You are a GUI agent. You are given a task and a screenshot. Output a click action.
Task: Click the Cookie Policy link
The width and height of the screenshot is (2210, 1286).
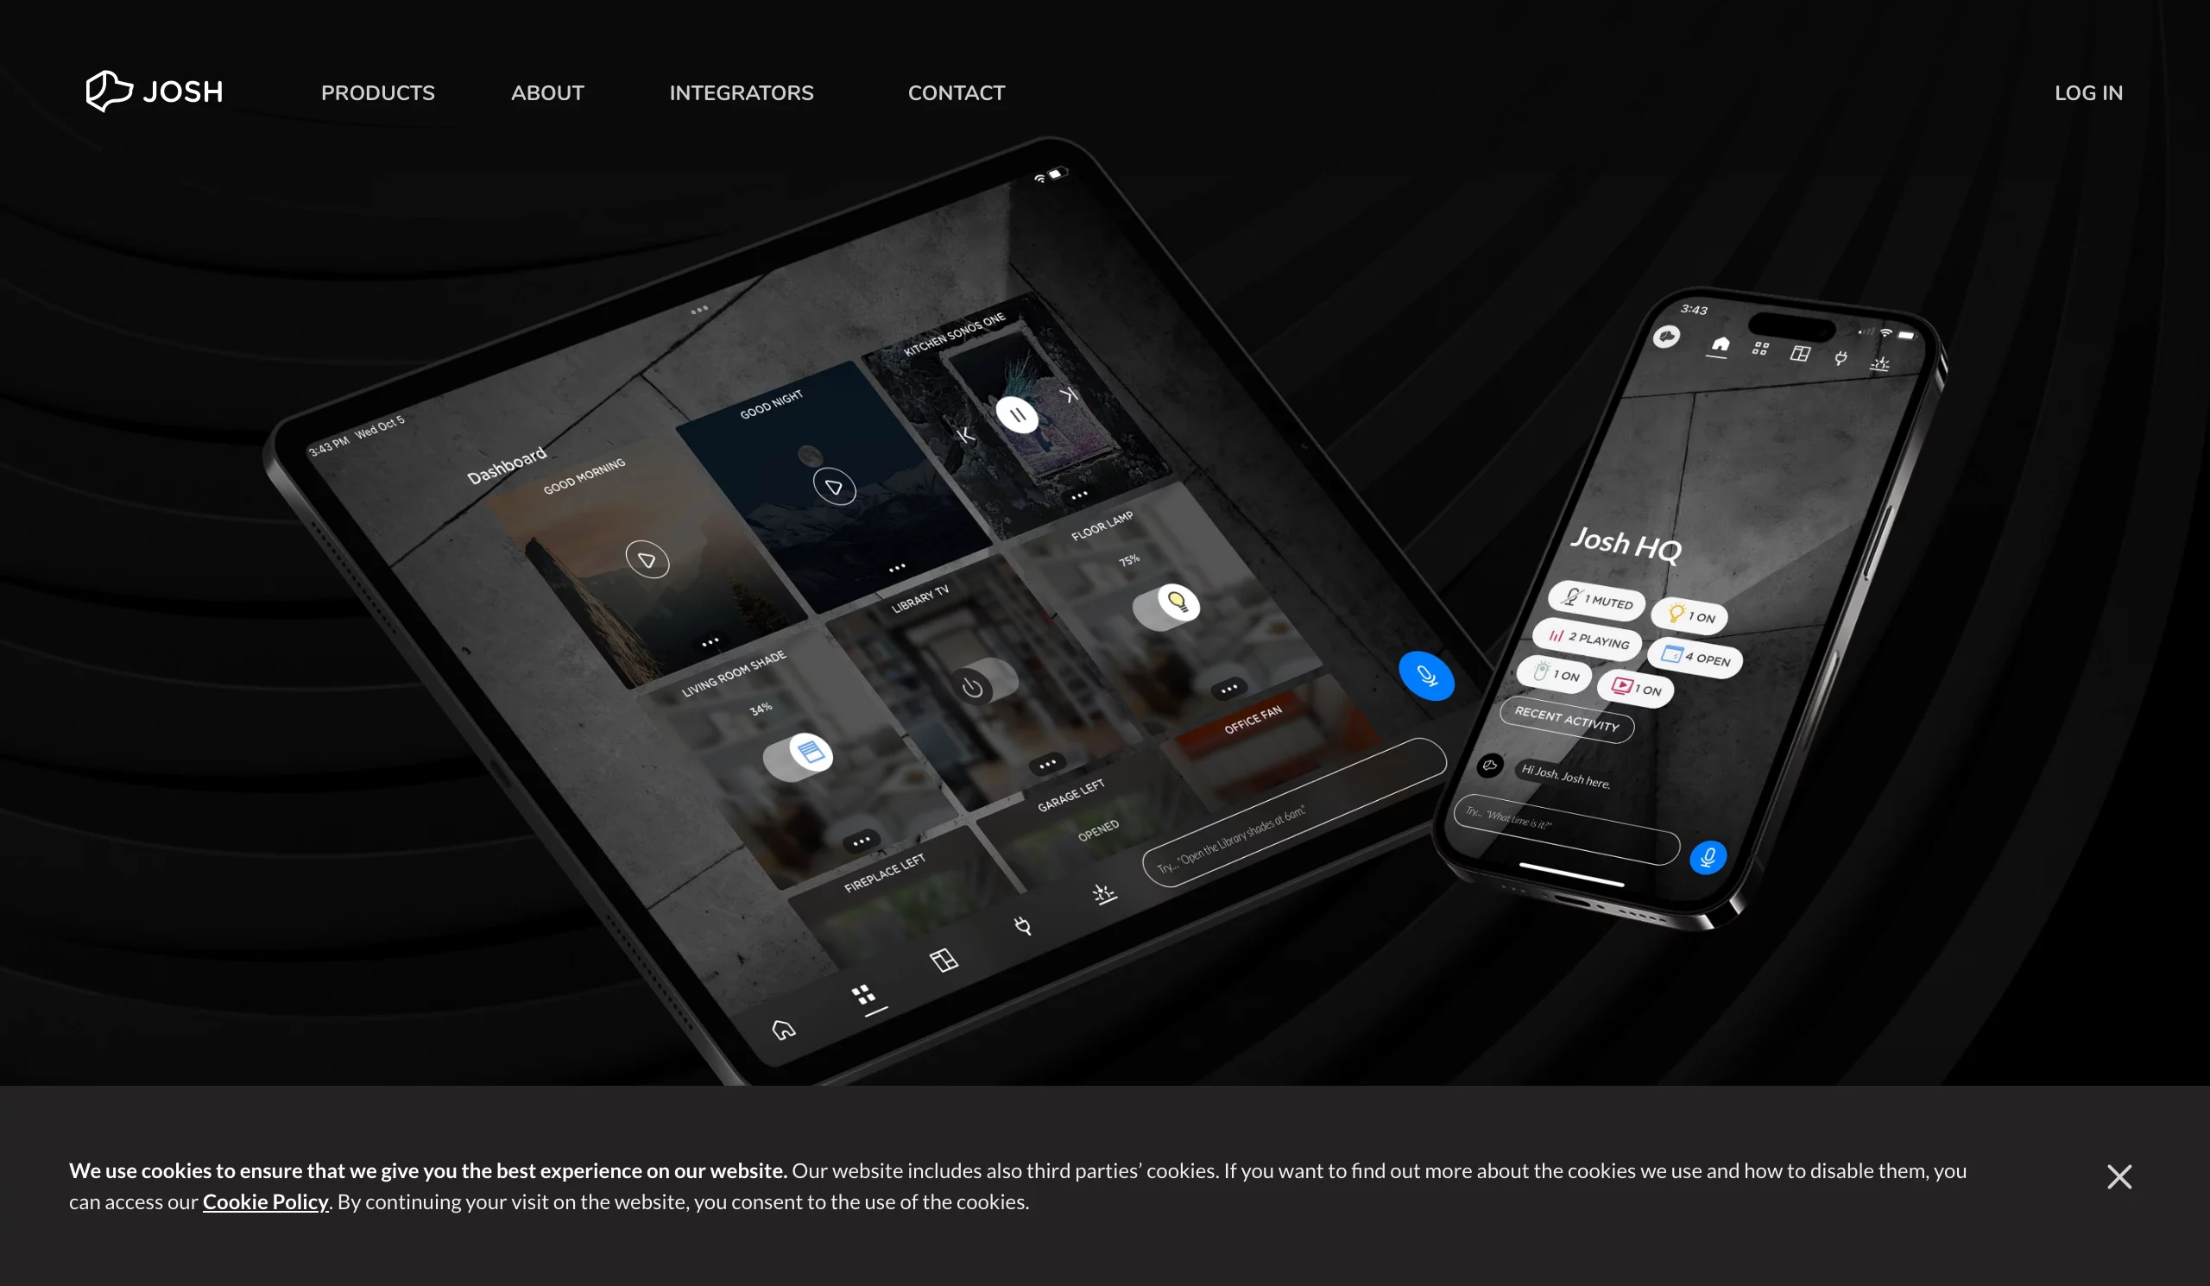point(265,1201)
